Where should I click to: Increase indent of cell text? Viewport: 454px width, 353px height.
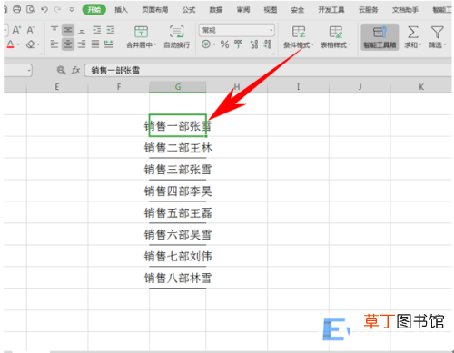point(111,30)
